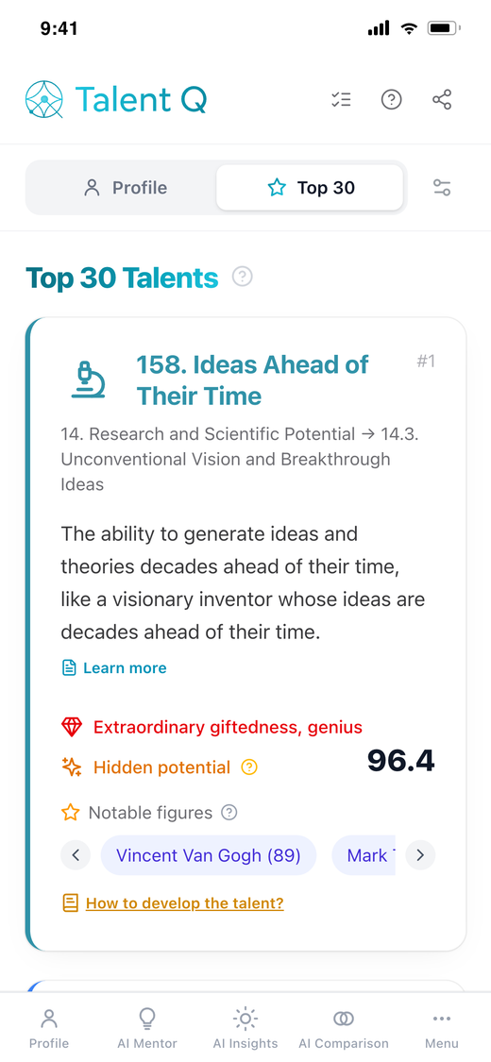Click help icon beside Hidden potential
491x1062 pixels.
(x=249, y=767)
